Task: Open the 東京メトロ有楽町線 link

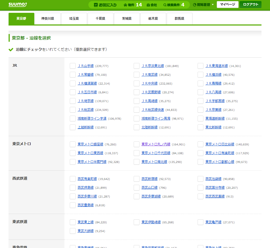Action: point(220,153)
